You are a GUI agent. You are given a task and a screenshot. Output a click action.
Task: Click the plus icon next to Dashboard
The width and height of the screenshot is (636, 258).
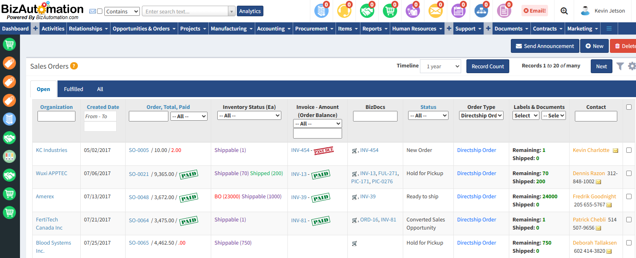point(35,28)
